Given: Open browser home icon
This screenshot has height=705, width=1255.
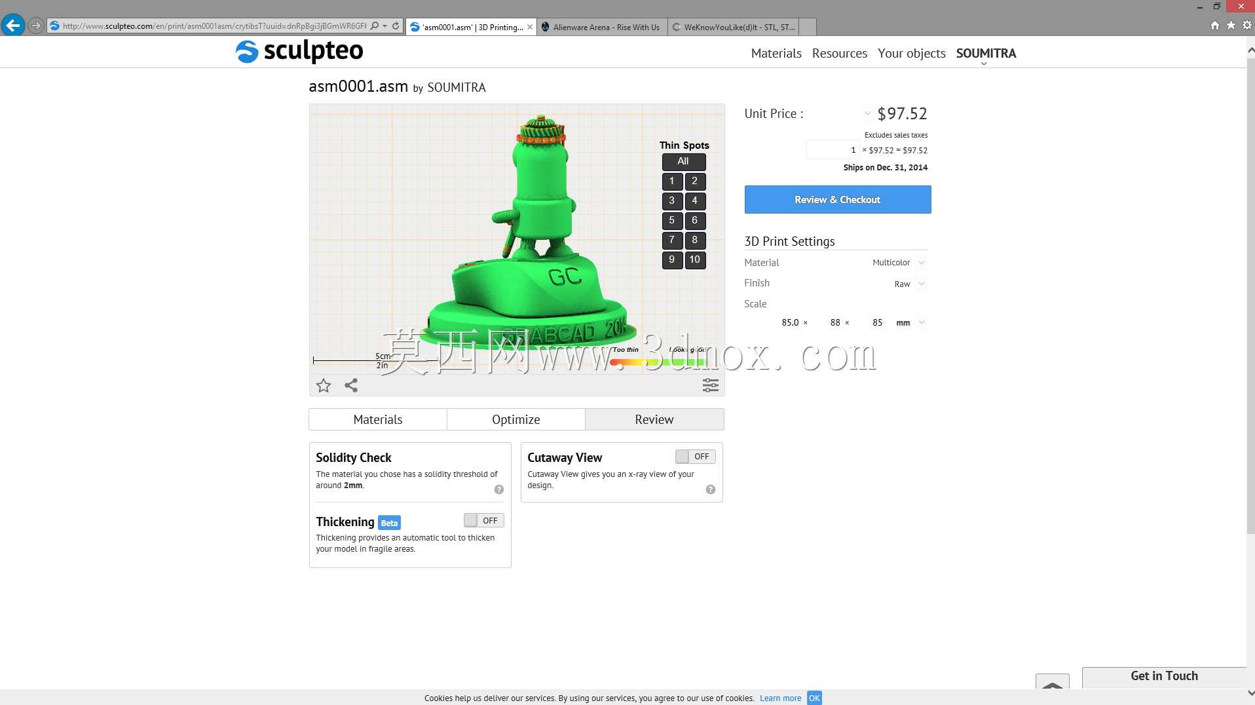Looking at the screenshot, I should (1215, 26).
